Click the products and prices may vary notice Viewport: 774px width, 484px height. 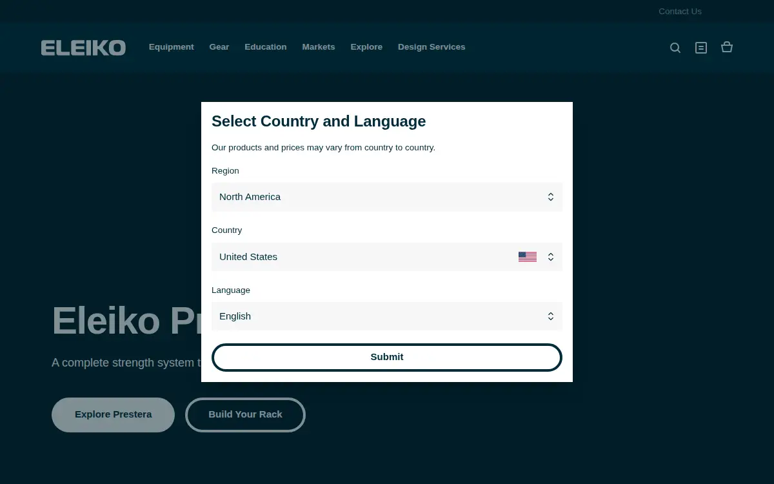(x=323, y=148)
